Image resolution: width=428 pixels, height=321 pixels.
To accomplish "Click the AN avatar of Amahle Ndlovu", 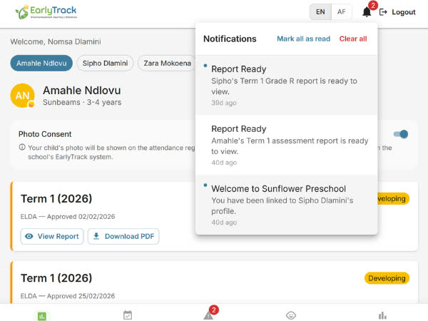I will click(23, 96).
